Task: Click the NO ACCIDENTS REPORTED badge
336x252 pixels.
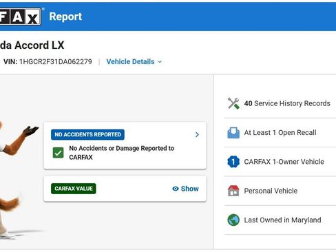Action: (87, 134)
